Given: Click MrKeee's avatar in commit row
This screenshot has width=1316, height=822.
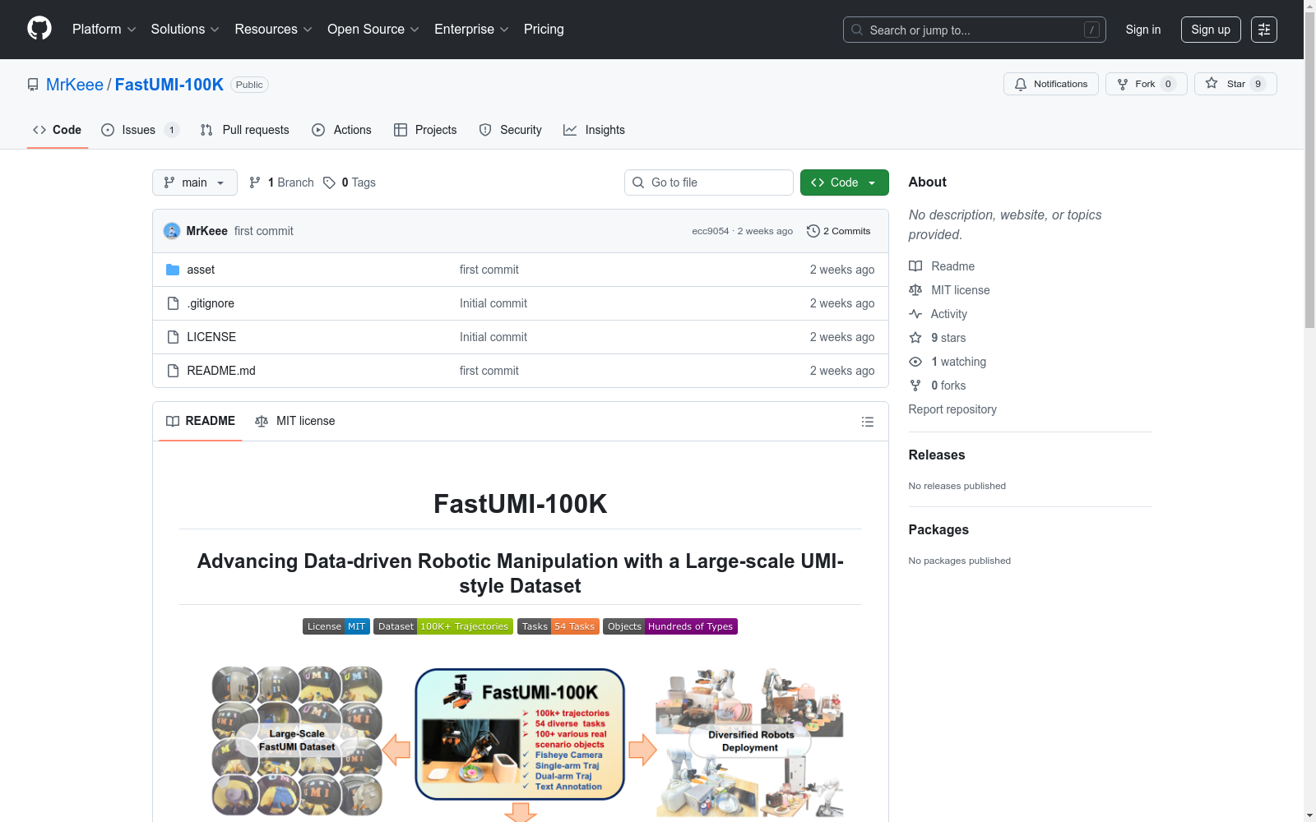Looking at the screenshot, I should click(172, 231).
